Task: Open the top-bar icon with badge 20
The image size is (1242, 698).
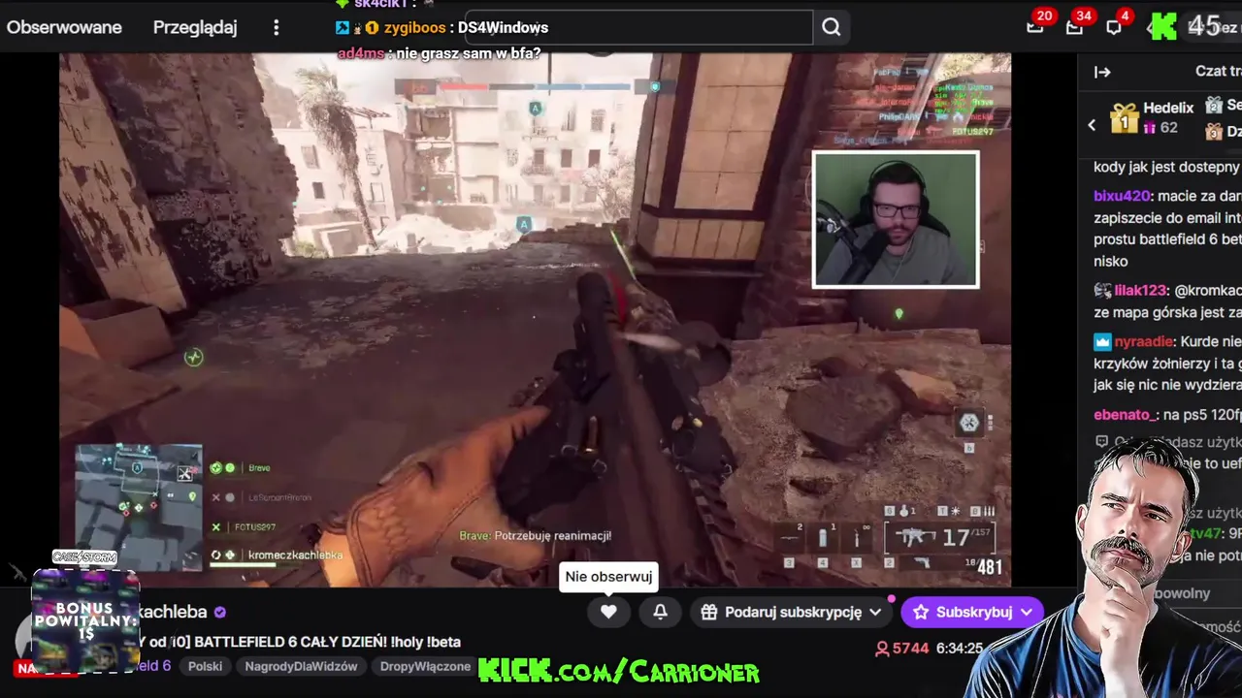Action: 1035,26
